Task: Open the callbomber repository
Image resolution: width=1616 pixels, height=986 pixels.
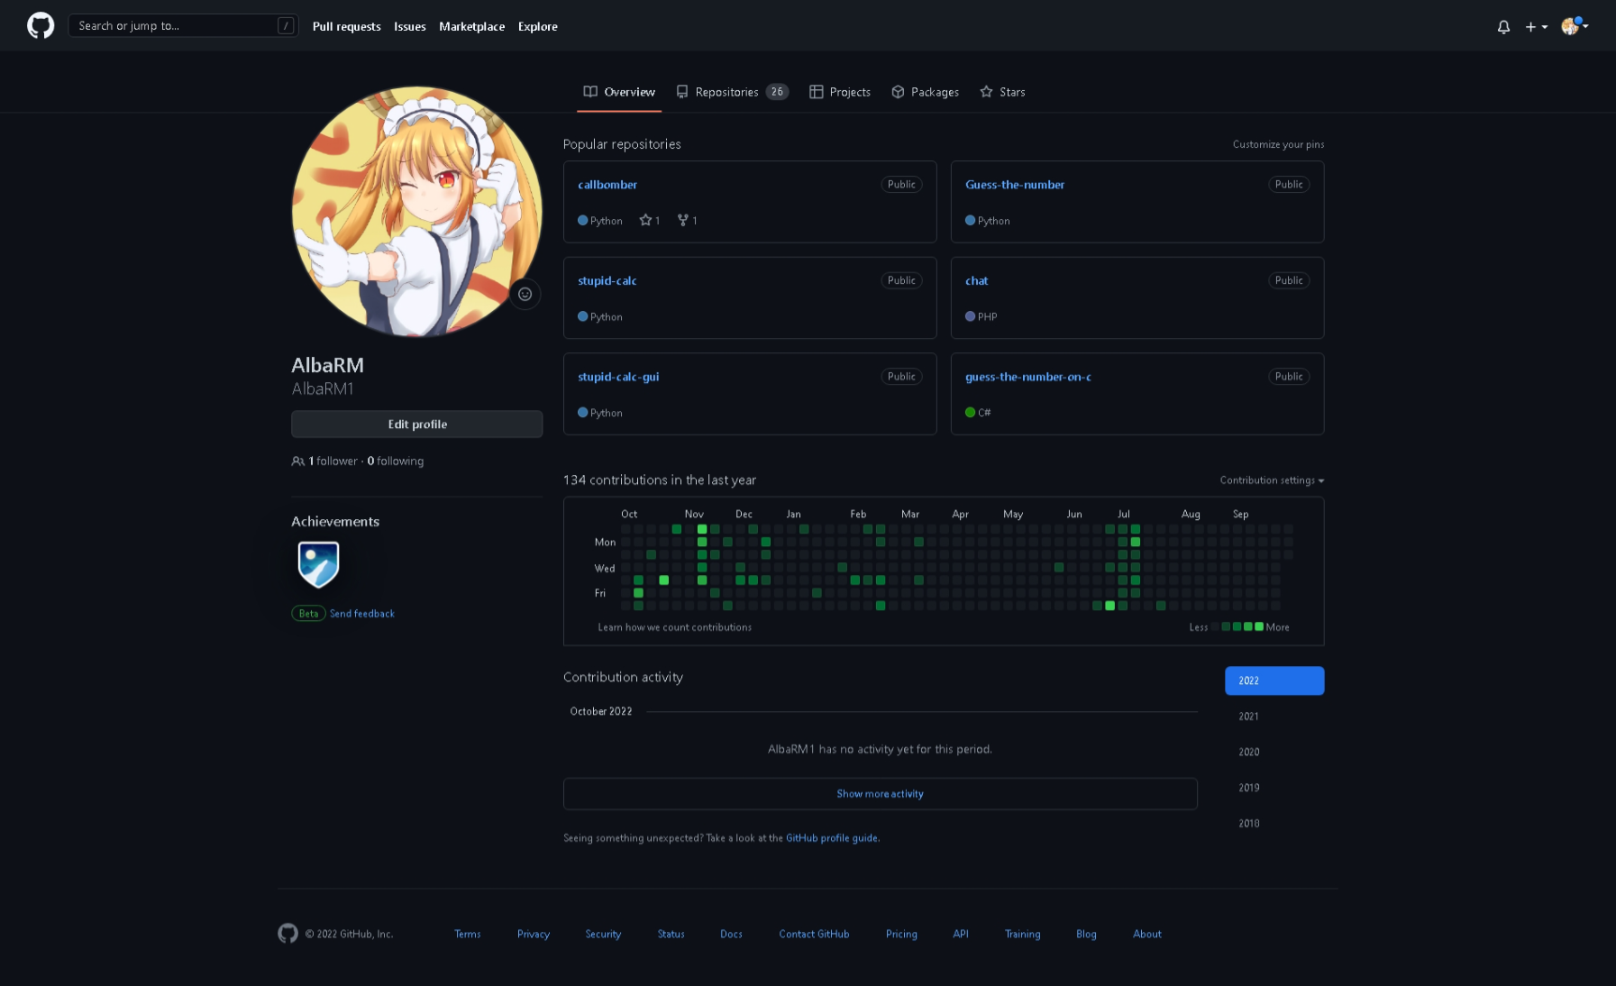Action: point(607,185)
